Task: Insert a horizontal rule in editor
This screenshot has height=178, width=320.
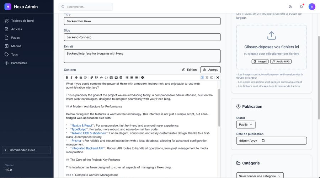Action: pyautogui.click(x=81, y=78)
